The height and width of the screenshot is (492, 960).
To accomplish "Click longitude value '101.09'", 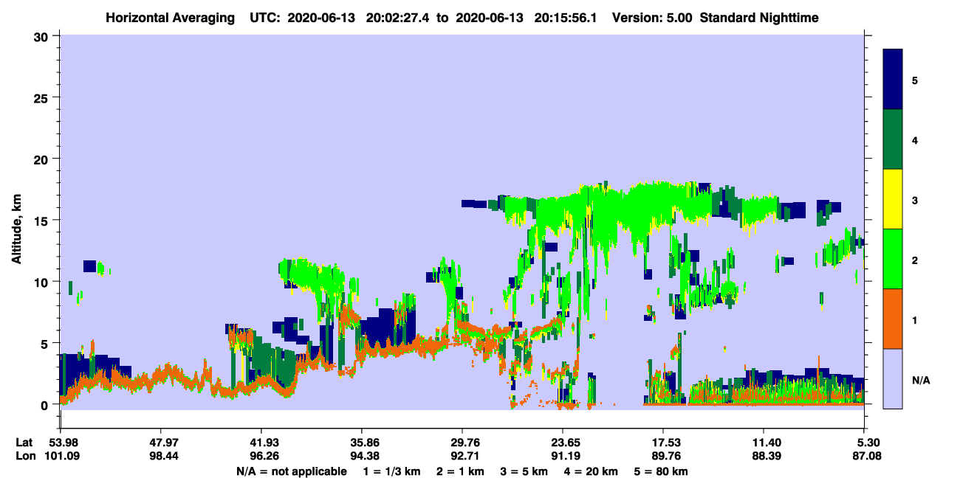I will tap(61, 456).
